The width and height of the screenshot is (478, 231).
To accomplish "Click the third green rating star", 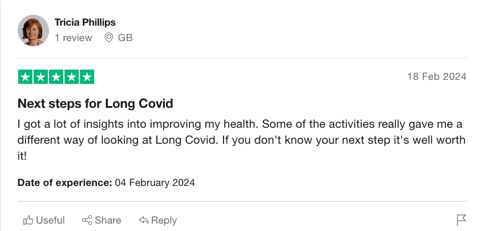I will point(56,77).
